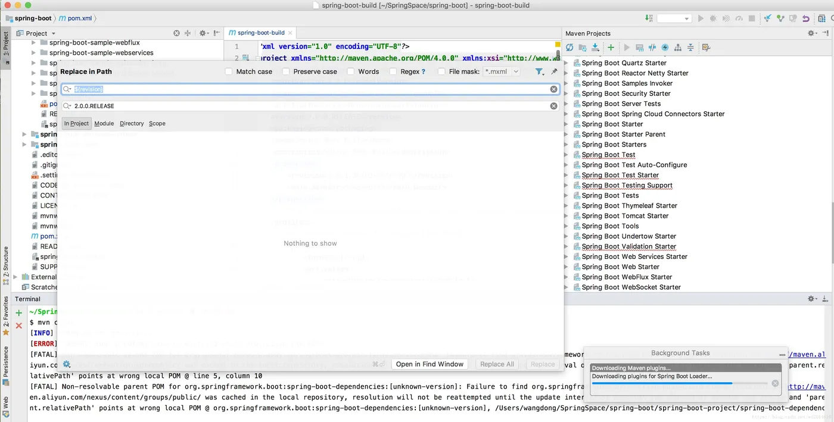The image size is (834, 422).
Task: Collapse all in Project panel
Action: [x=188, y=33]
